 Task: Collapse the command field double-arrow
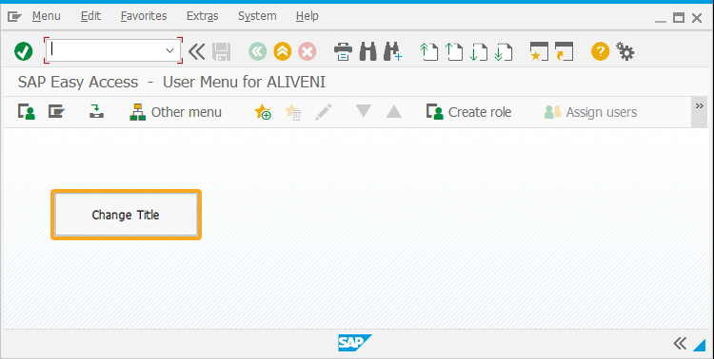(x=197, y=51)
